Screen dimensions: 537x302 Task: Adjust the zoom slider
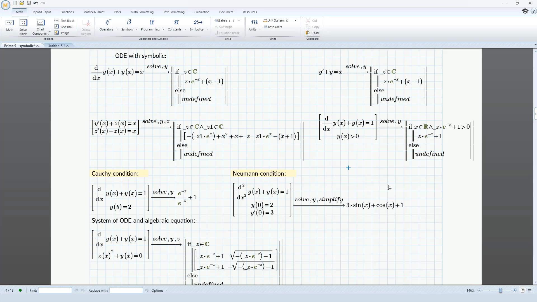pyautogui.click(x=500, y=291)
